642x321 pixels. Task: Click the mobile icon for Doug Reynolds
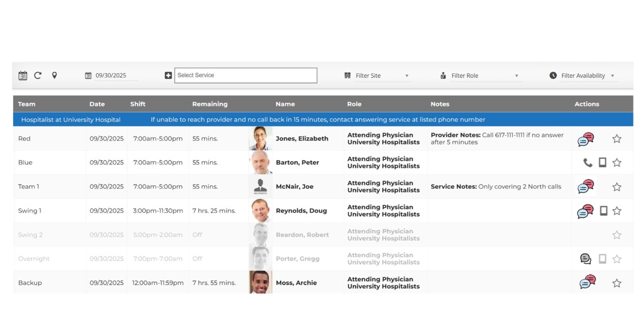coord(603,211)
